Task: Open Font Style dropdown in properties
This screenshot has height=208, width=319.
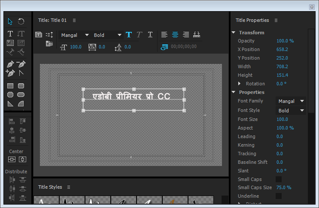Action: [x=291, y=111]
